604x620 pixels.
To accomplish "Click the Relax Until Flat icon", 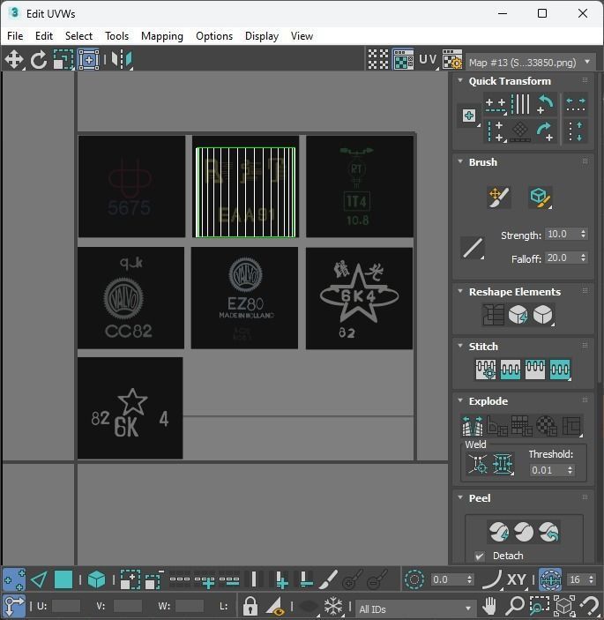I will tap(518, 315).
